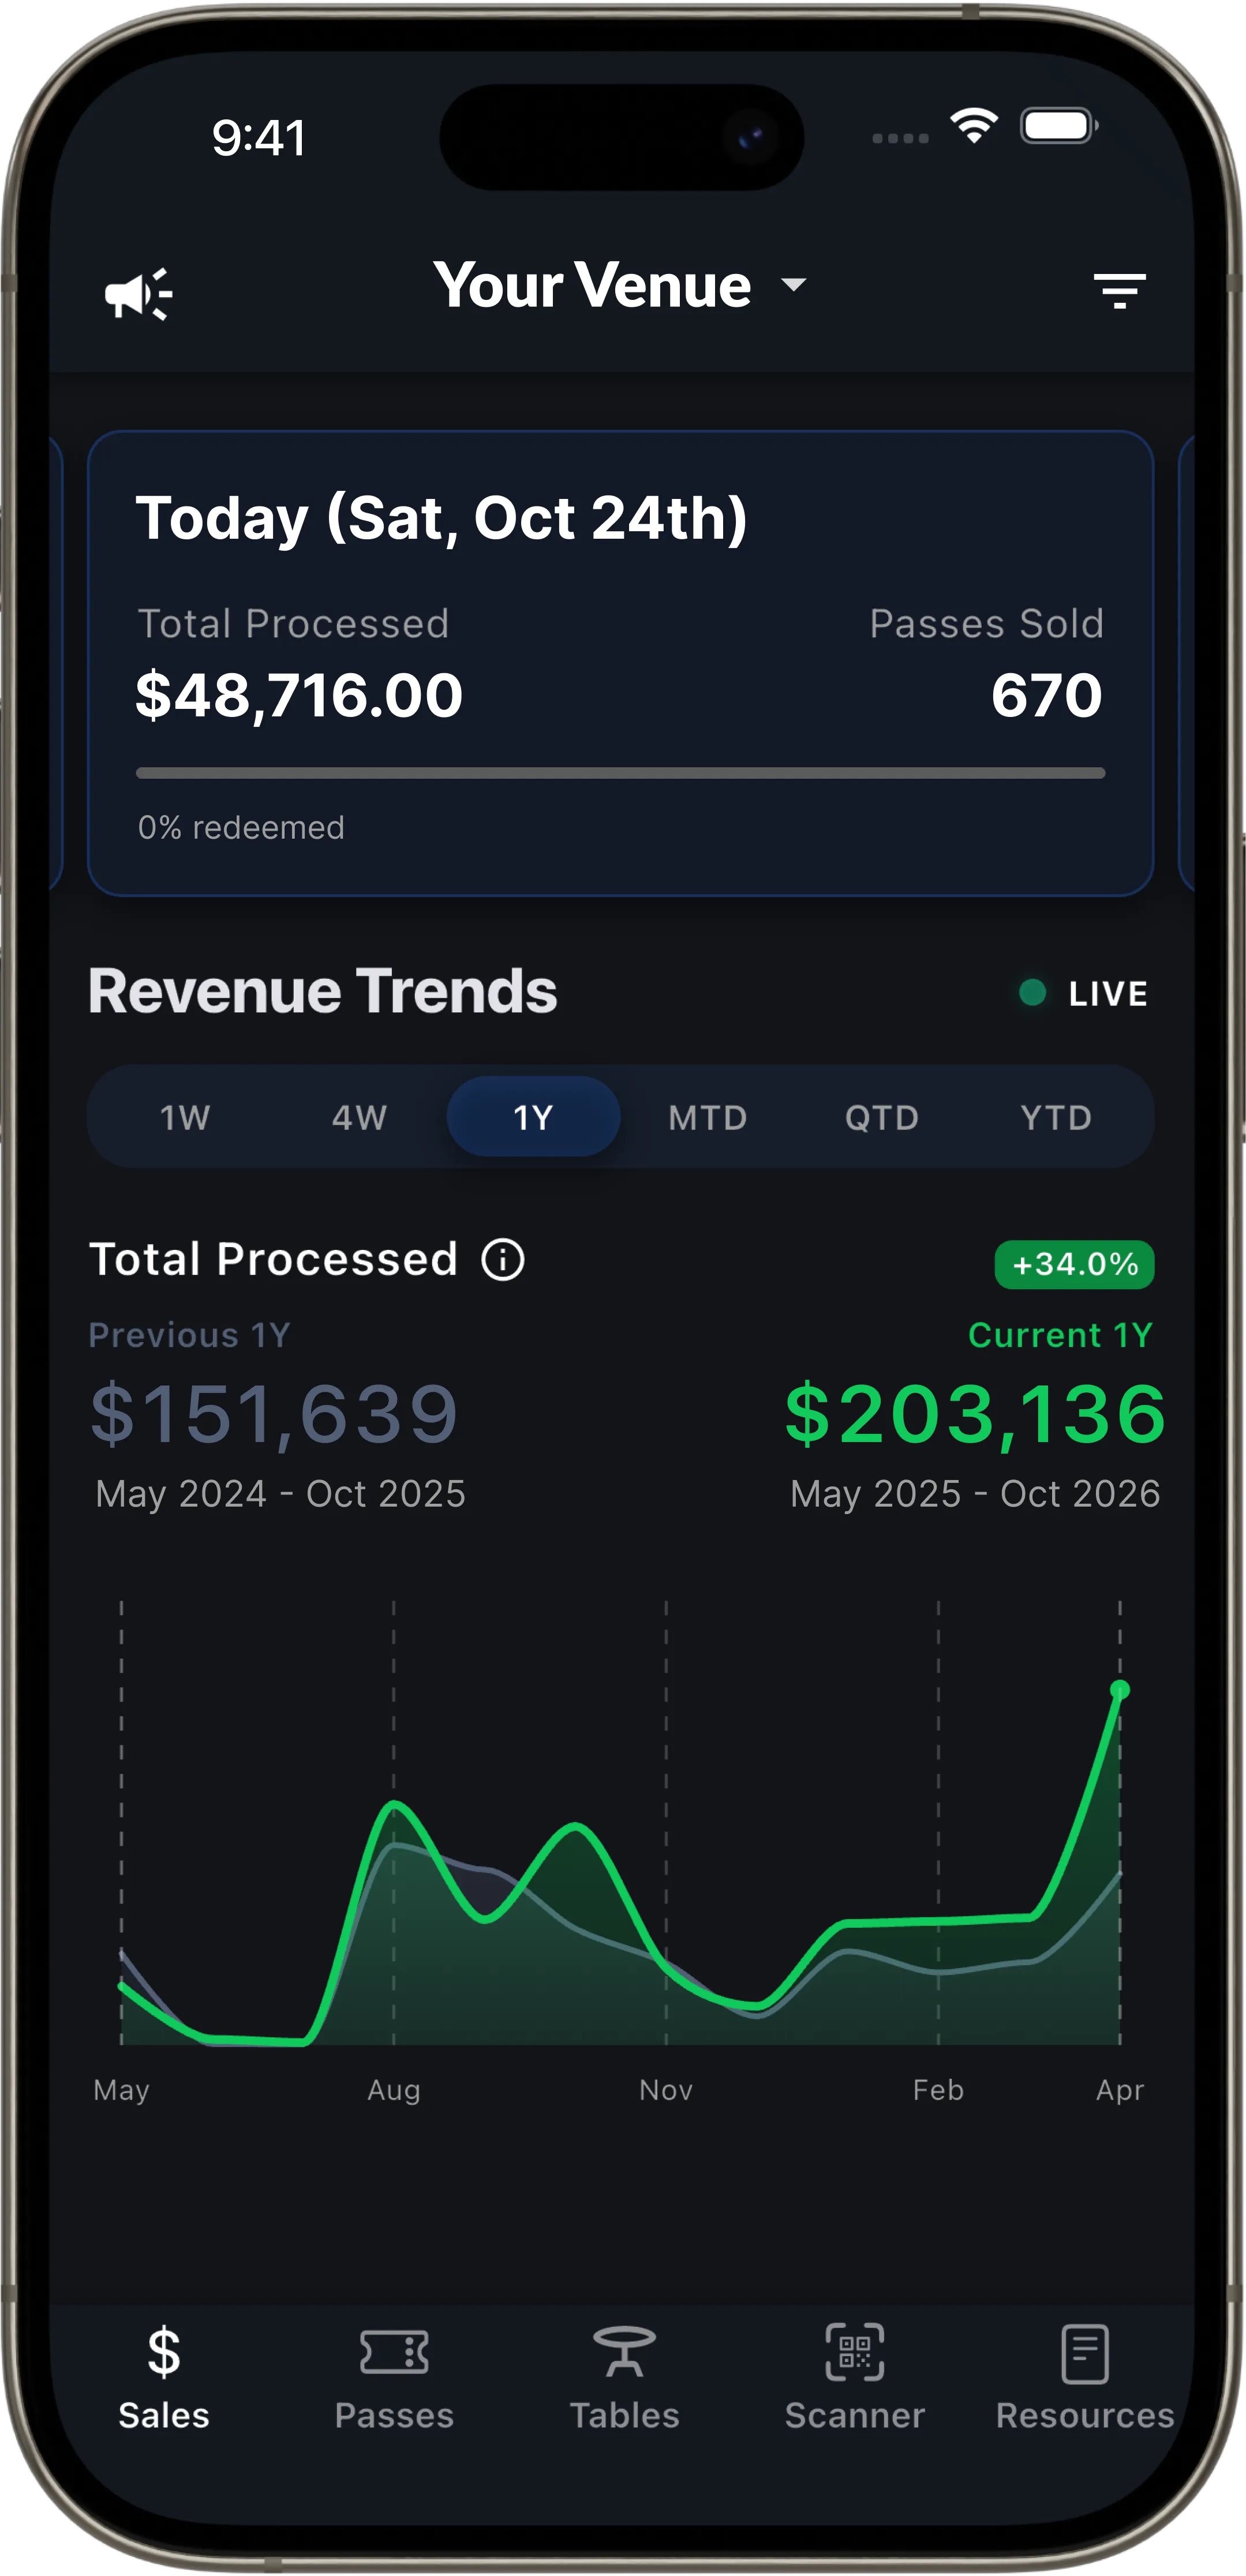Image resolution: width=1246 pixels, height=2576 pixels.
Task: Switch to MTD range
Action: [708, 1117]
